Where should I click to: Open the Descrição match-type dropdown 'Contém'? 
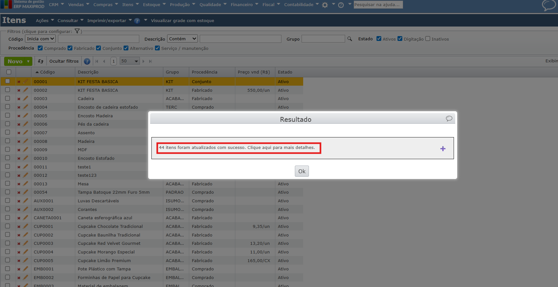182,39
